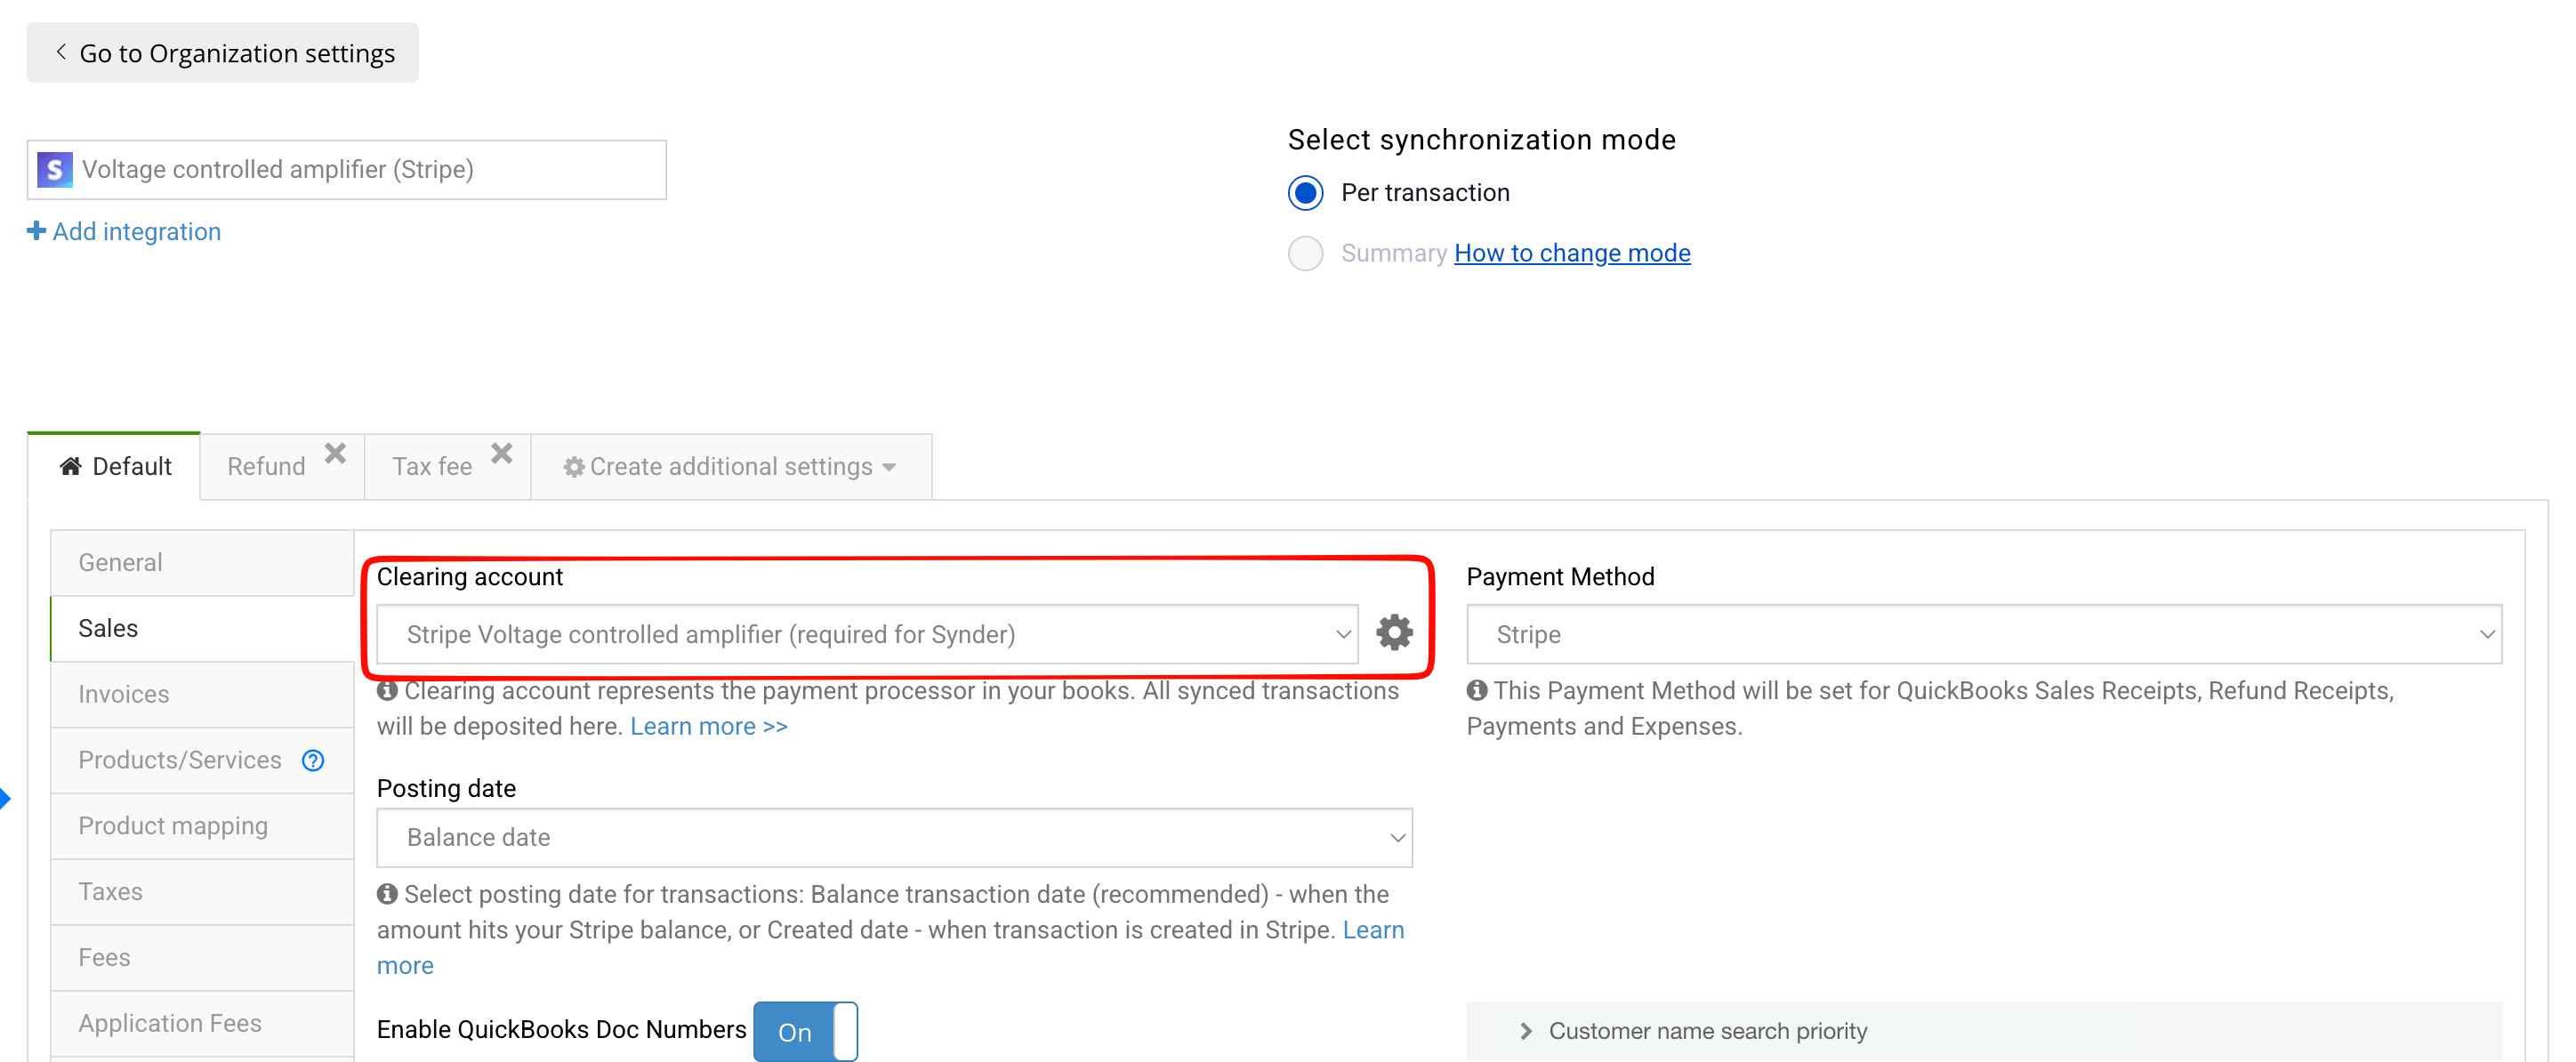Click the info icon beside Payment Method description

coord(1477,690)
